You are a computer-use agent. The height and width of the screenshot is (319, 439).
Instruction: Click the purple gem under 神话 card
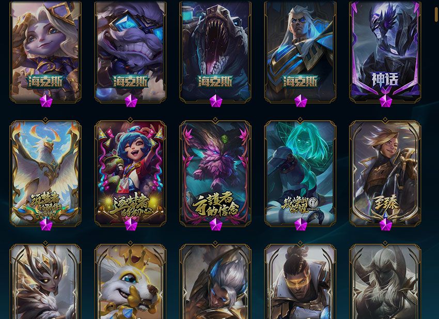click(x=385, y=101)
